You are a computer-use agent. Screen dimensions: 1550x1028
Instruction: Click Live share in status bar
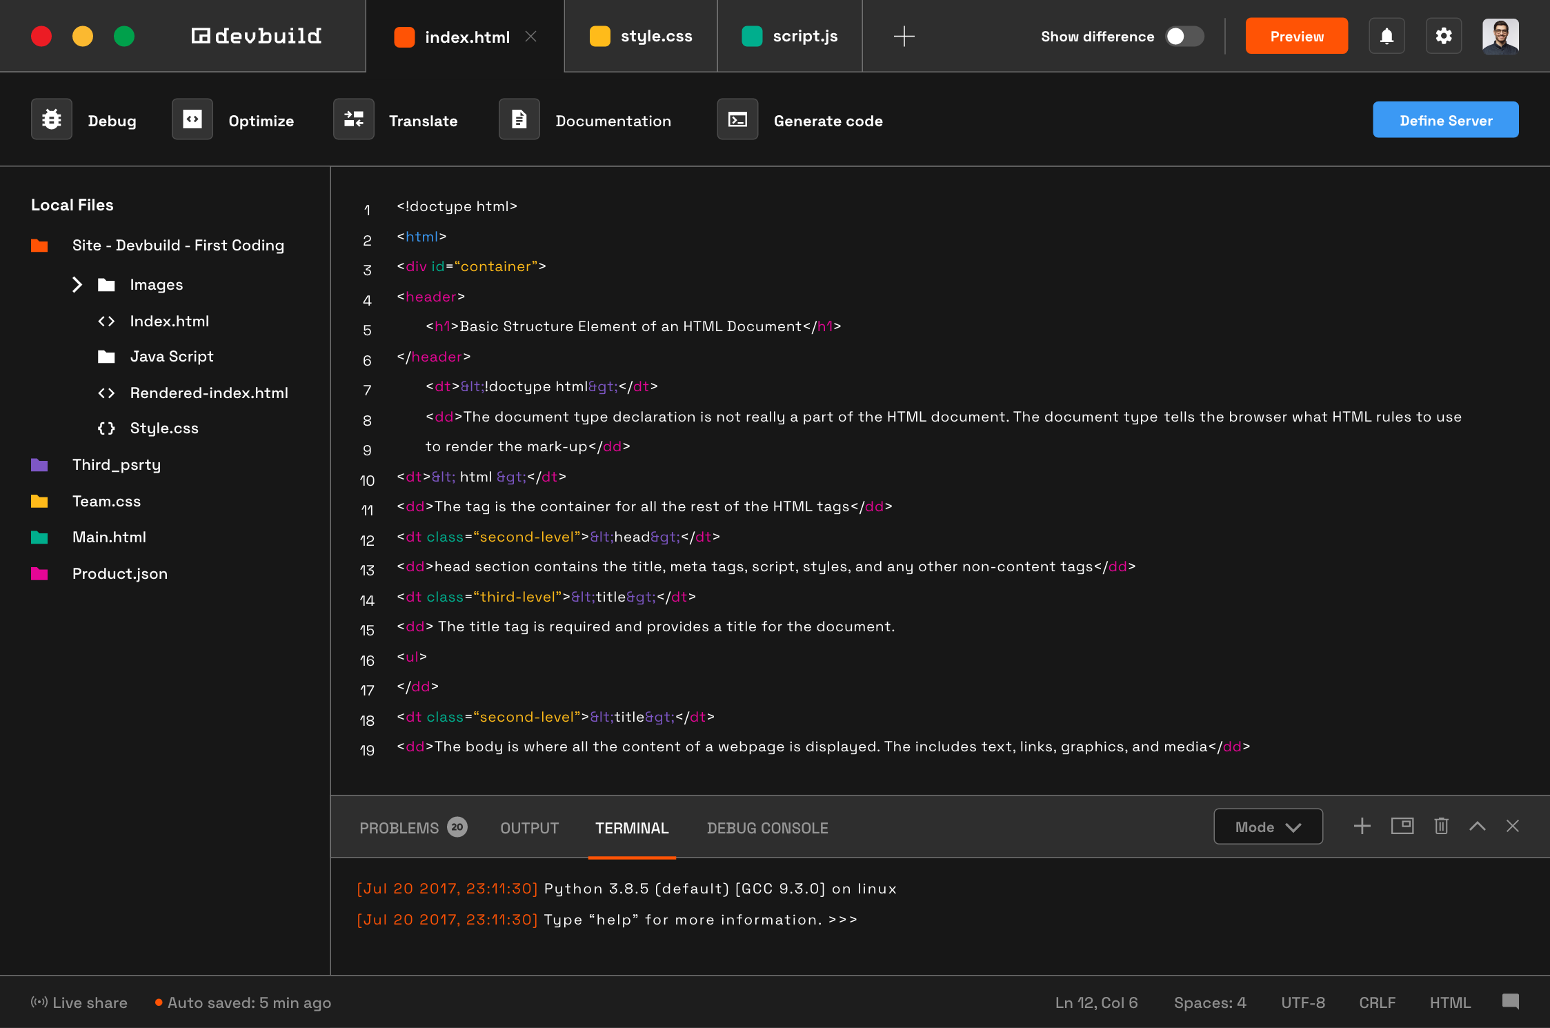point(79,1002)
